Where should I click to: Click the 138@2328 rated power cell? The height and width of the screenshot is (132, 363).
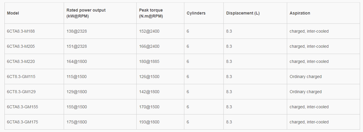point(76,31)
